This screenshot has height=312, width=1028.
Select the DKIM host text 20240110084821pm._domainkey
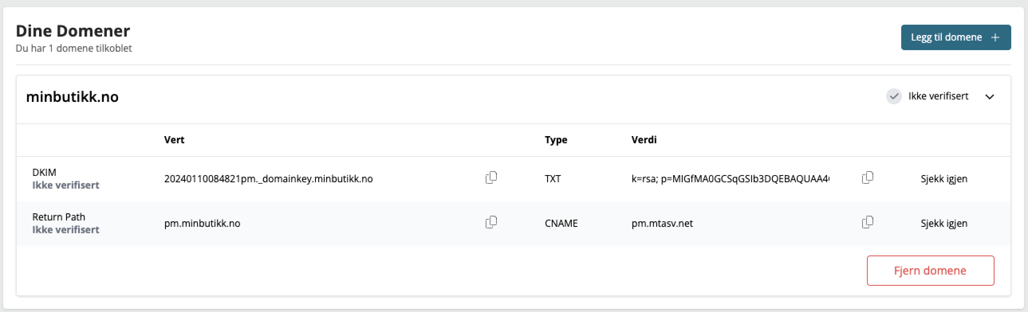[x=268, y=179]
